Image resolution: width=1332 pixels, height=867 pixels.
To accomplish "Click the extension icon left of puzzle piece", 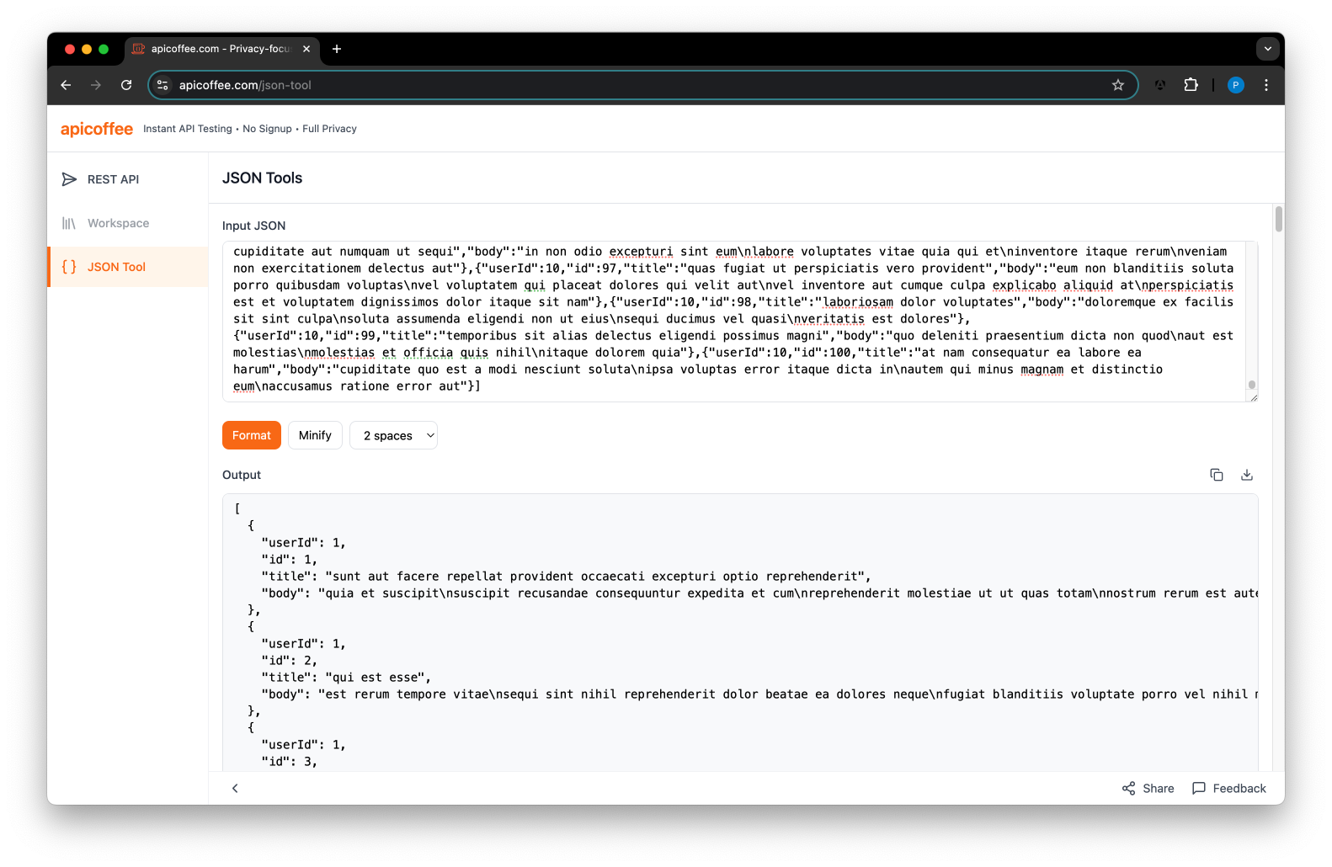I will click(x=1160, y=85).
